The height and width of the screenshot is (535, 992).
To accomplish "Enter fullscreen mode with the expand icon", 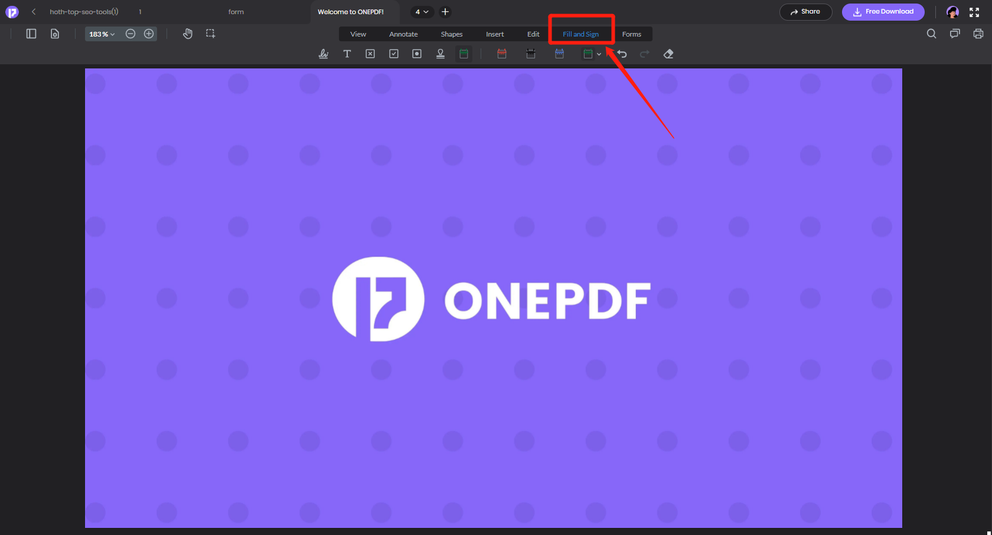I will (974, 12).
